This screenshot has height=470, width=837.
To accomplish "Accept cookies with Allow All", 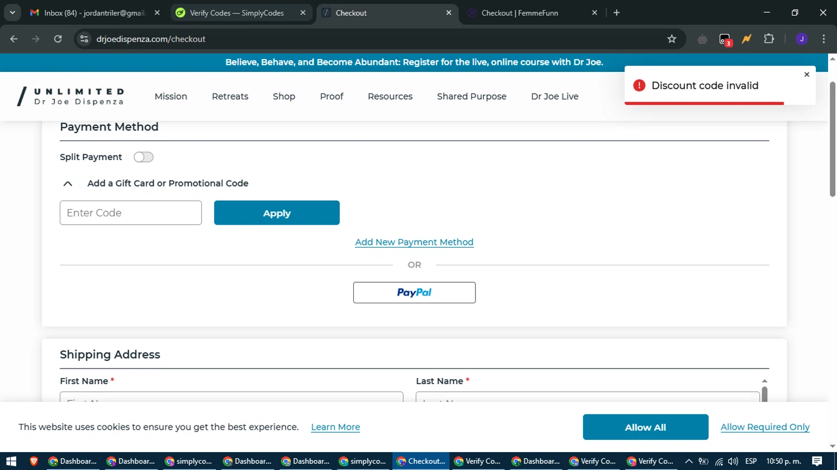I will (646, 427).
